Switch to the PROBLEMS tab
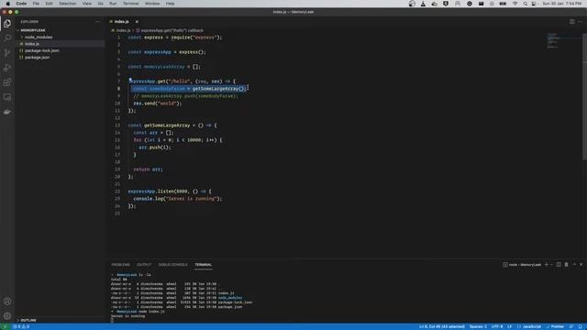The height and width of the screenshot is (330, 587). pos(120,265)
